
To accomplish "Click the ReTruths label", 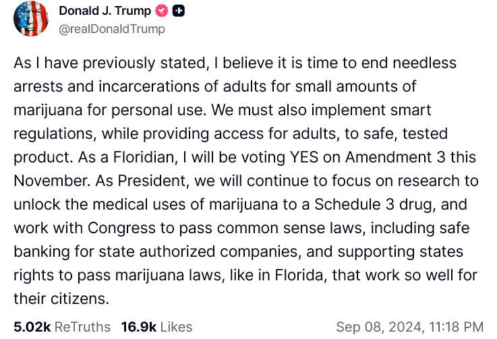I will pyautogui.click(x=82, y=327).
